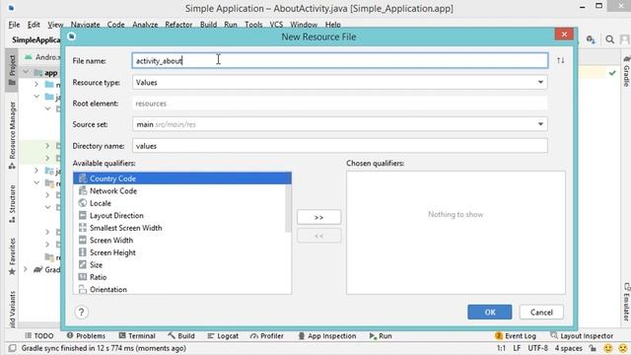Open the View menu
Image resolution: width=631 pixels, height=355 pixels.
click(x=55, y=25)
